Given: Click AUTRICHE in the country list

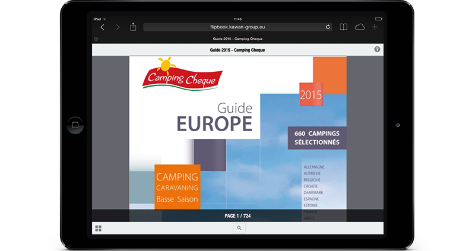Looking at the screenshot, I should [x=312, y=173].
